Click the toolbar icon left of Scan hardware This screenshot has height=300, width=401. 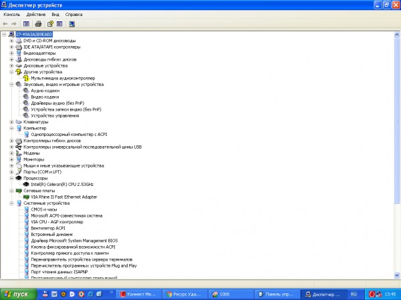pos(59,24)
